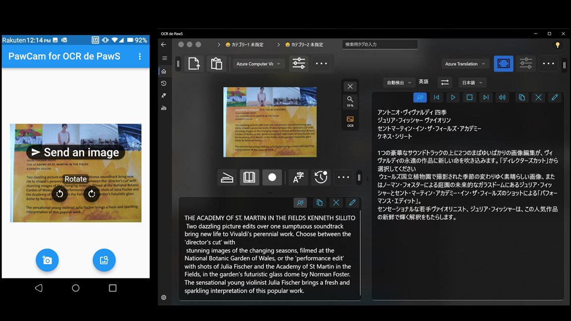
Task: Click the open file icon in OCR toolbar
Action: [x=194, y=64]
